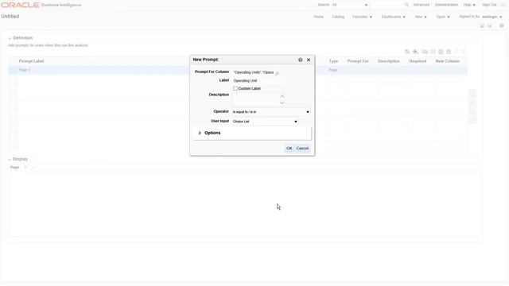Go to Administration page
Viewport: 509px width, 286px height.
(x=446, y=5)
